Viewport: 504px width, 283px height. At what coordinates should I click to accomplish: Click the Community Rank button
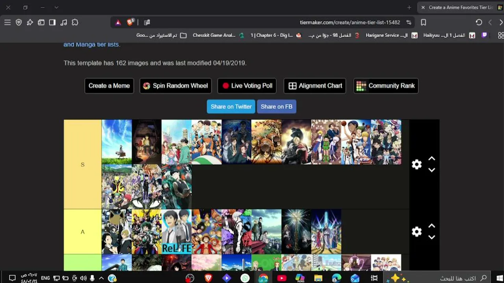[386, 86]
